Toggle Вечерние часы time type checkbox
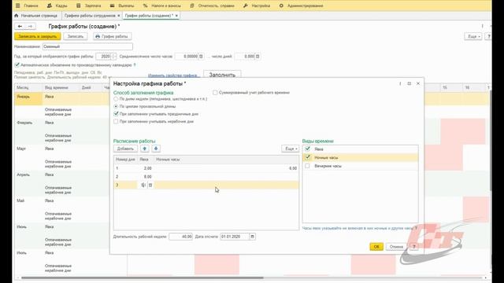This screenshot has width=504, height=283. point(308,166)
